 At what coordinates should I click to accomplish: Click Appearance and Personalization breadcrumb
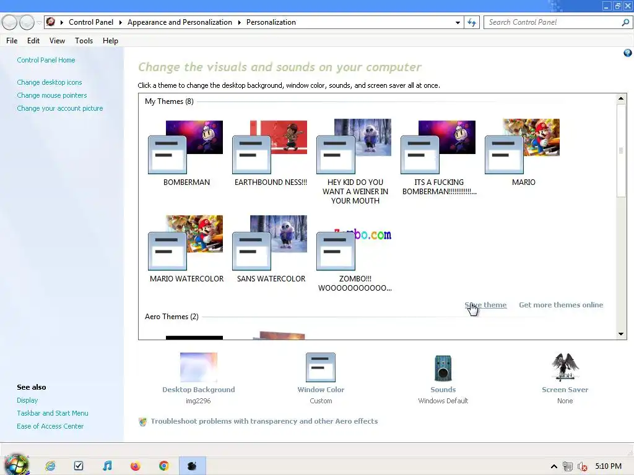180,22
